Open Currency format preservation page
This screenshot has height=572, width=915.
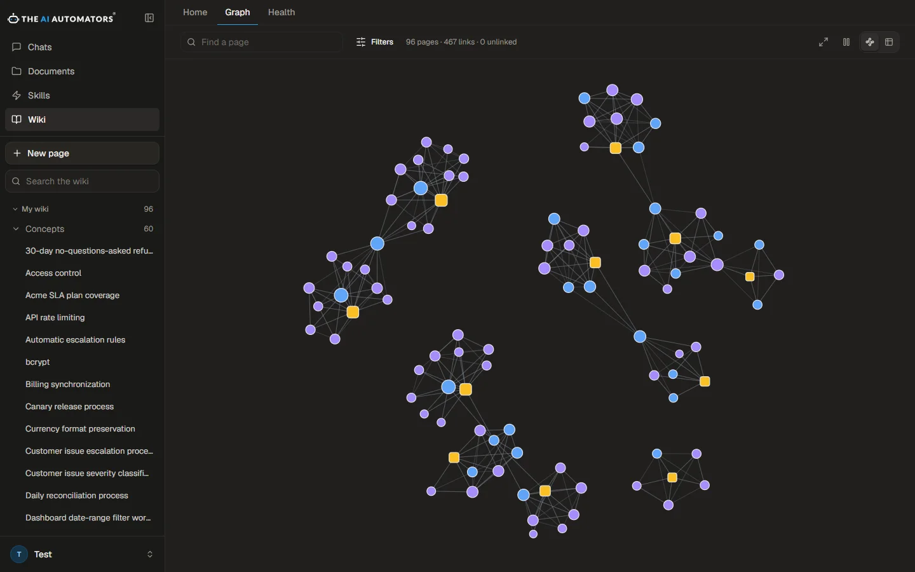pos(80,429)
